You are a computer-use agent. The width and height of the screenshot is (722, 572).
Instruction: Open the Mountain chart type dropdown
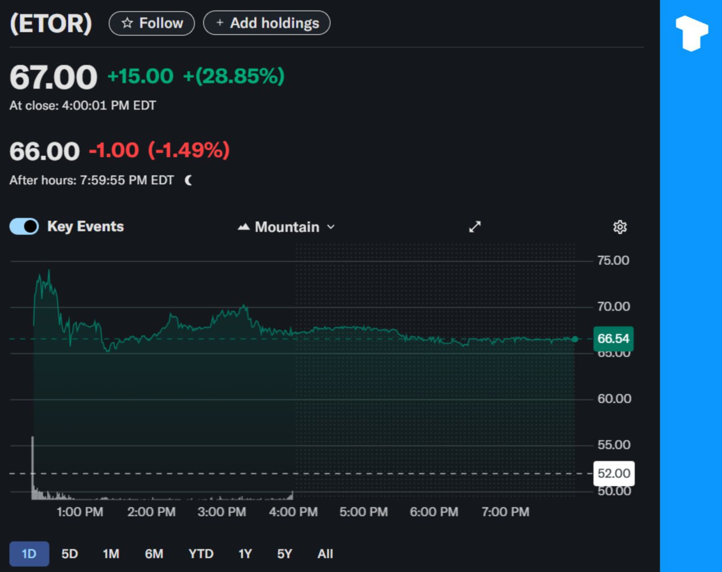point(287,227)
